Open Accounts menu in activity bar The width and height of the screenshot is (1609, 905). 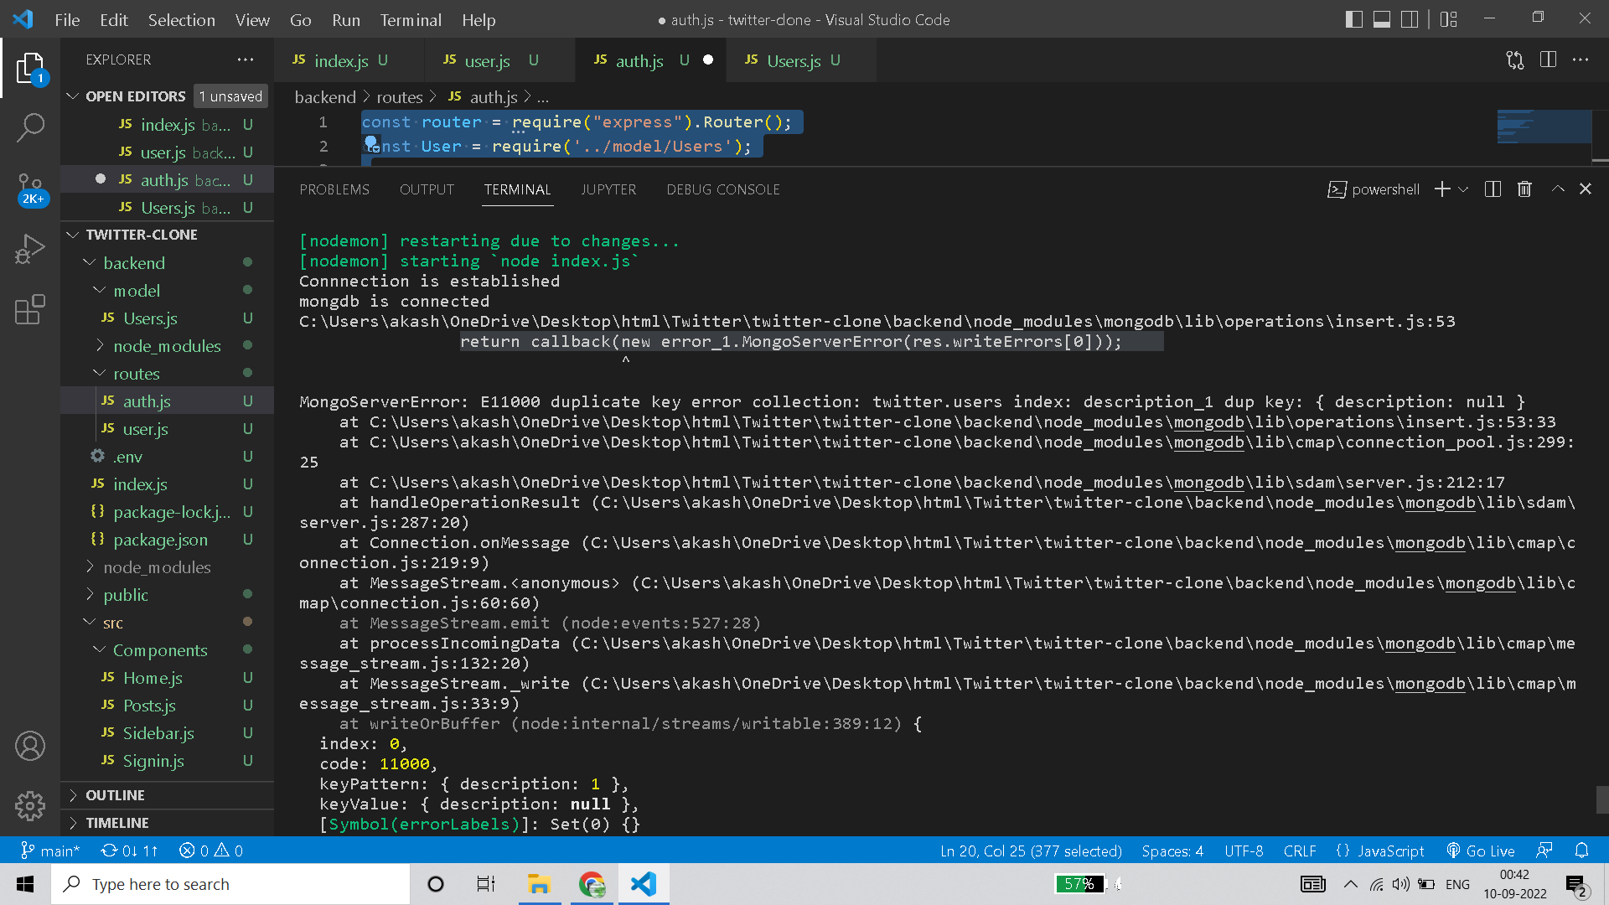pos(30,746)
